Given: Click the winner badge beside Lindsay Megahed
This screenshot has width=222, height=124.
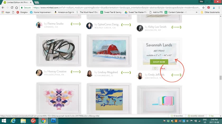Looking at the screenshot, I should 126,73.
